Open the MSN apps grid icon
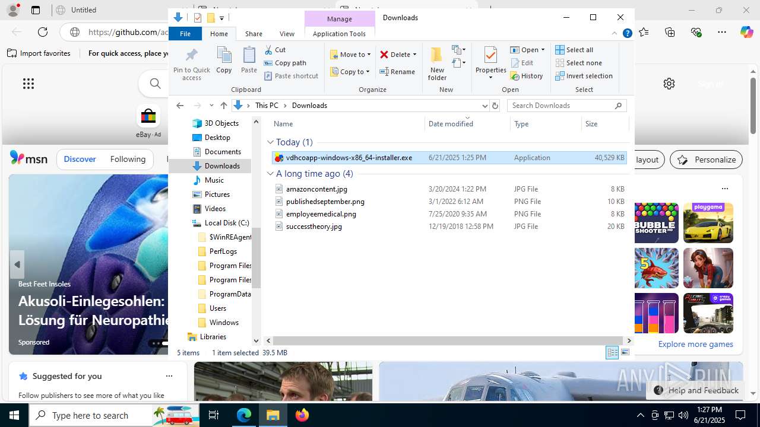The image size is (760, 427). coord(28,84)
